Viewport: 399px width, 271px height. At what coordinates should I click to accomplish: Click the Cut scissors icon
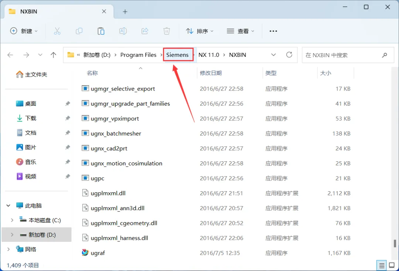[x=57, y=31]
